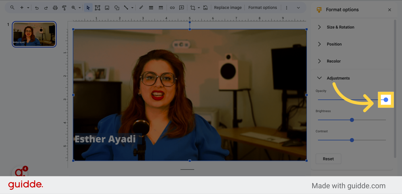This screenshot has height=194, width=402.
Task: Choose the select cursor tool
Action: (88, 8)
